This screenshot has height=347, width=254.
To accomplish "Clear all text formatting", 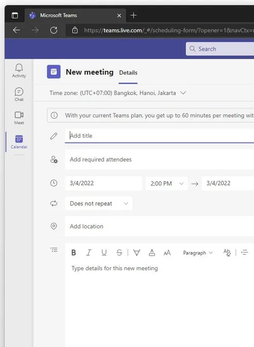I will [227, 253].
